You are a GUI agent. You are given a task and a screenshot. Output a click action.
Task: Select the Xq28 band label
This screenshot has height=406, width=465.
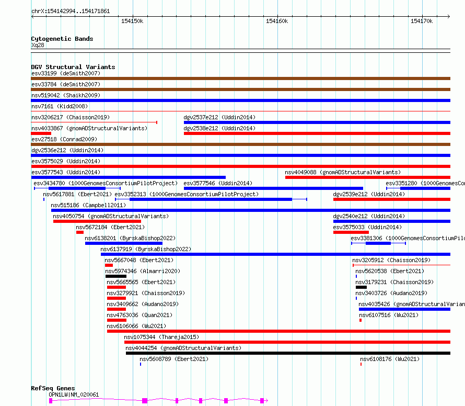coord(38,45)
